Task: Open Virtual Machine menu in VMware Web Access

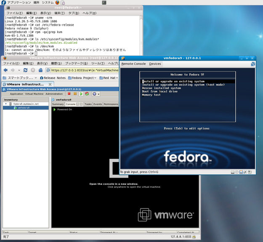Action: [34, 94]
